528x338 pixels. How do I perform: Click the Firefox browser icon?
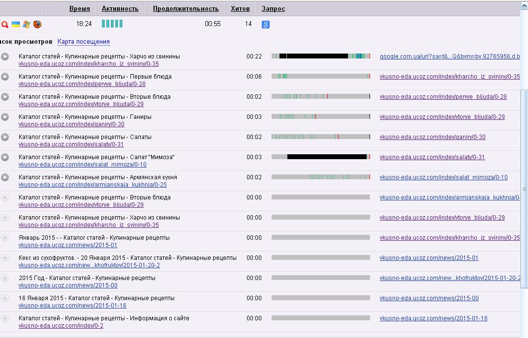point(37,24)
